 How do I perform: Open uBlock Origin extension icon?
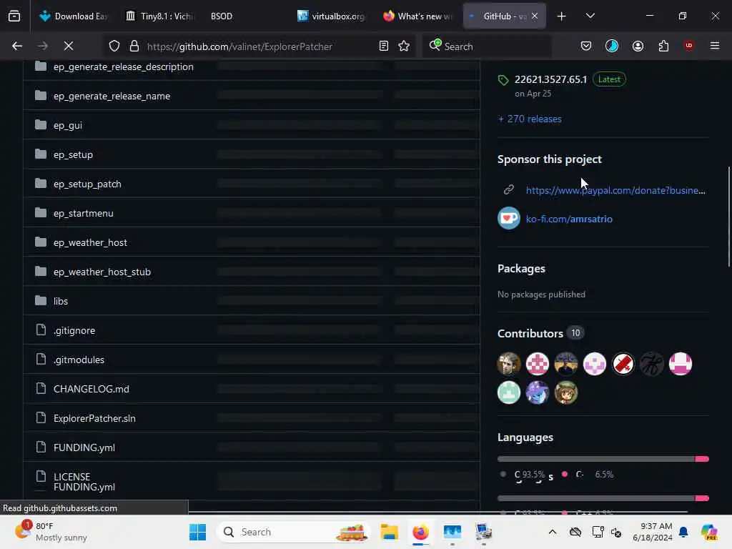689,46
